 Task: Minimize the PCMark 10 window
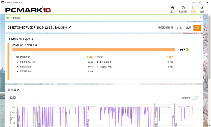pos(193,2)
